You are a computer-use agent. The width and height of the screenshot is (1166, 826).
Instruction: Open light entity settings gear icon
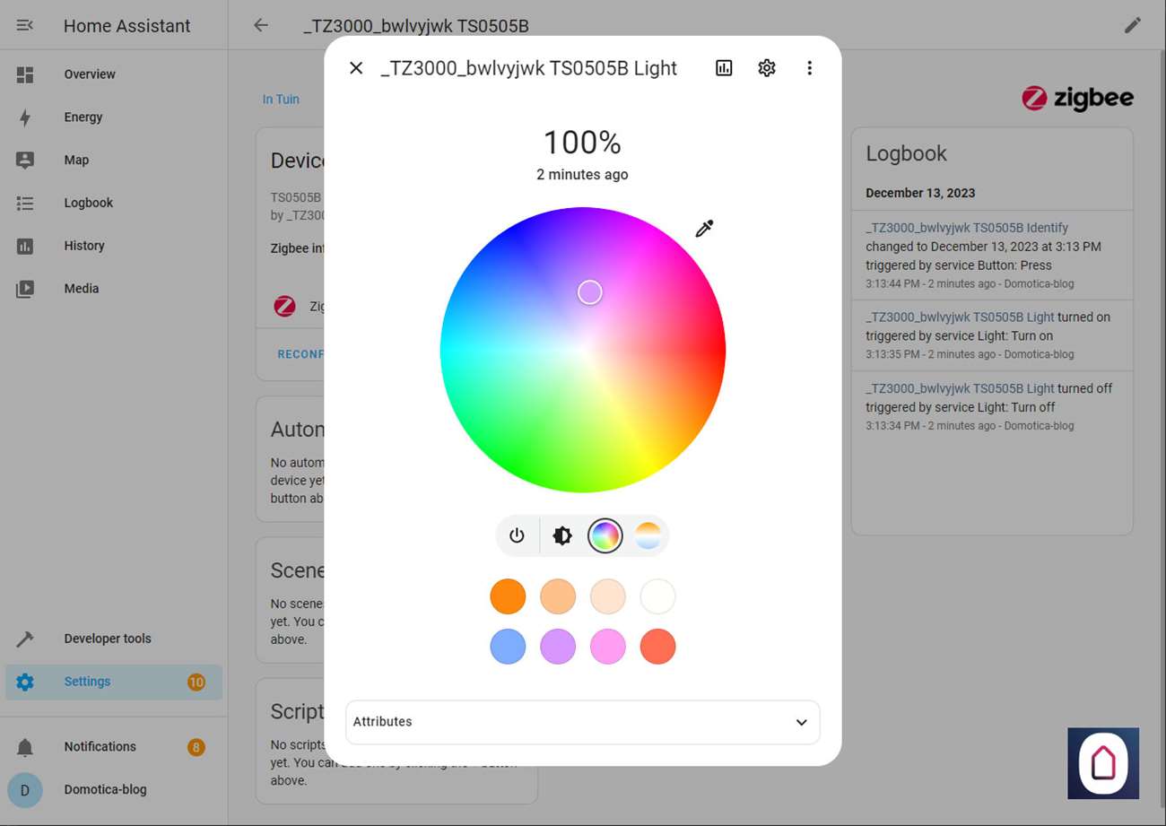coord(767,68)
